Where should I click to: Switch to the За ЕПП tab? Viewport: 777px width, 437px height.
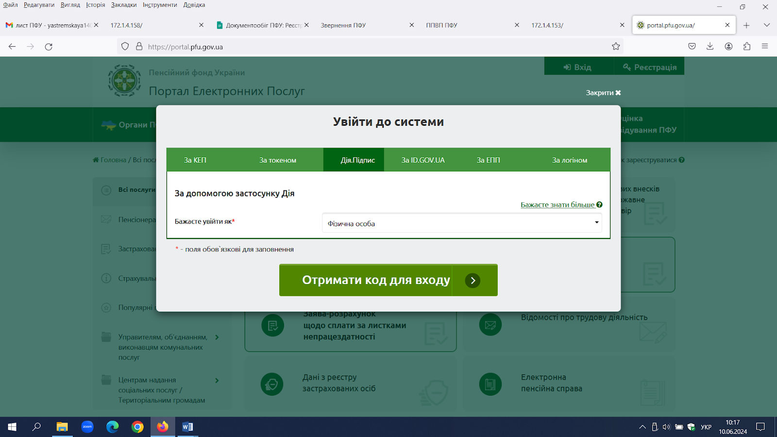point(488,160)
